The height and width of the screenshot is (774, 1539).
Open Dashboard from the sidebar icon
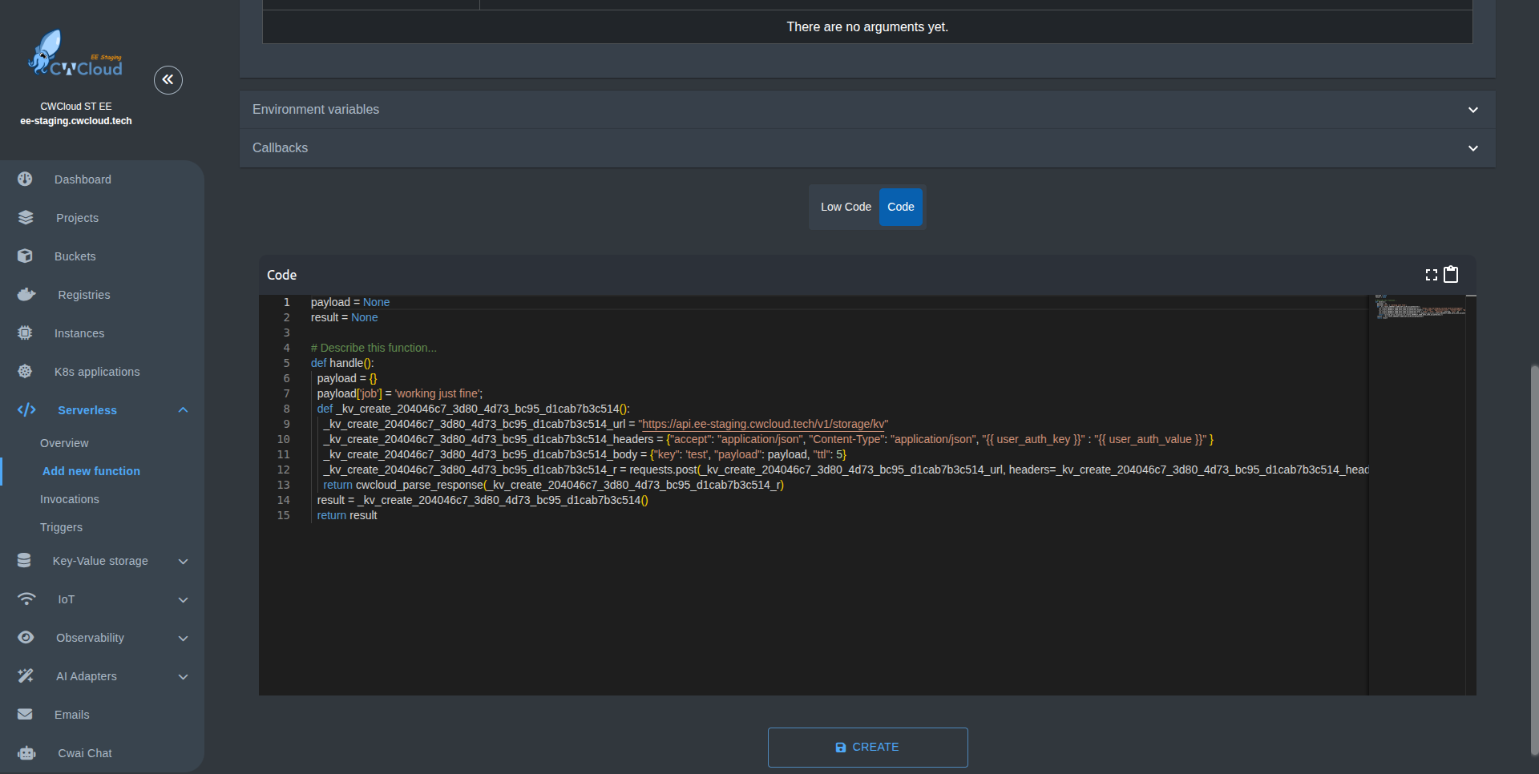pyautogui.click(x=26, y=179)
